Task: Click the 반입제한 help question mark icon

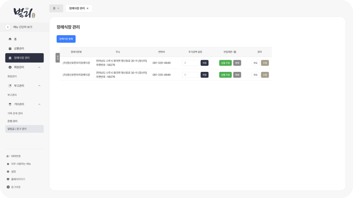Action: click(x=235, y=52)
